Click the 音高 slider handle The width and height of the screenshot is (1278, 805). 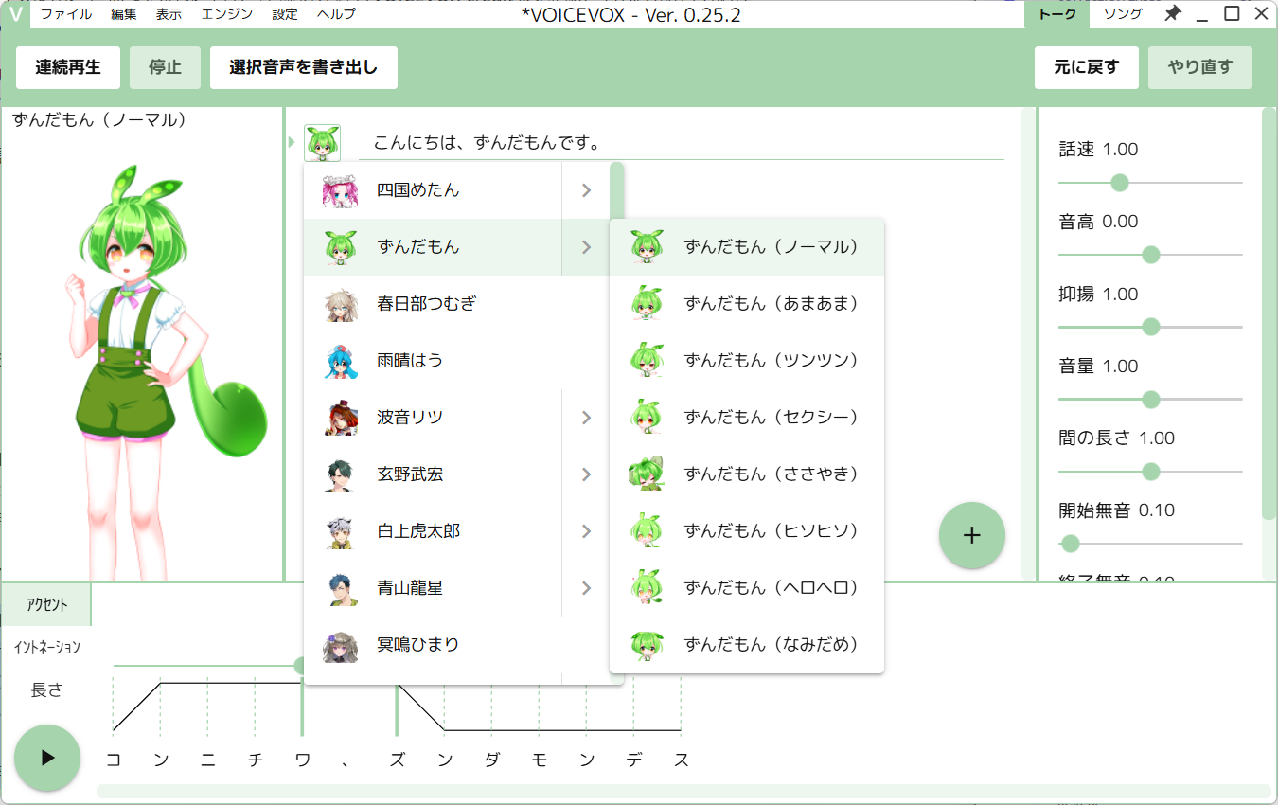click(1151, 255)
